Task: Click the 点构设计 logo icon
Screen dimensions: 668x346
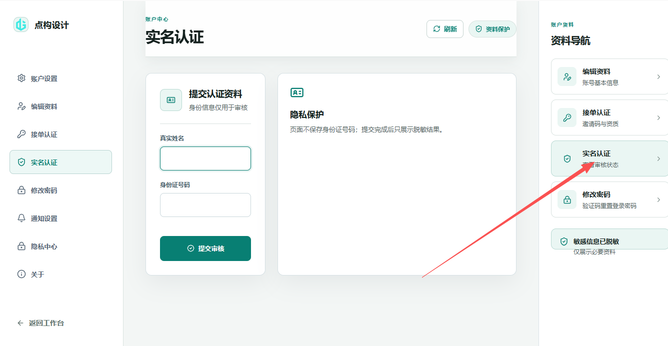Action: 21,24
